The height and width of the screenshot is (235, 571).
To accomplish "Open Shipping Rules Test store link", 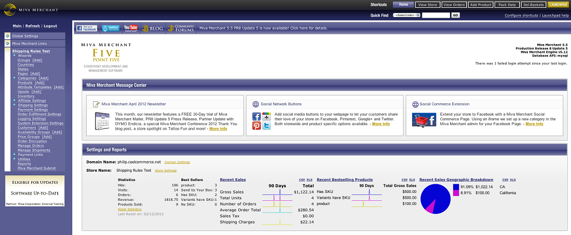I will (31, 51).
